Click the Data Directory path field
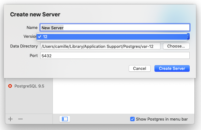The height and width of the screenshot is (130, 201). click(100, 46)
